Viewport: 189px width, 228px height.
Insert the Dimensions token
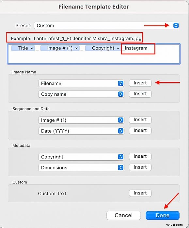[x=140, y=167]
